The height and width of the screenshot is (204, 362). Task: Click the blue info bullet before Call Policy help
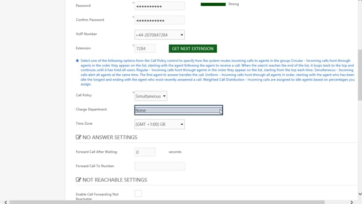pos(77,61)
